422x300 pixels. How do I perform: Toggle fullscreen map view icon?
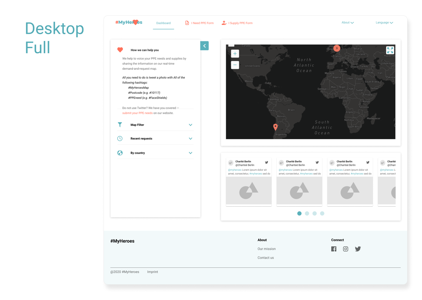(390, 50)
